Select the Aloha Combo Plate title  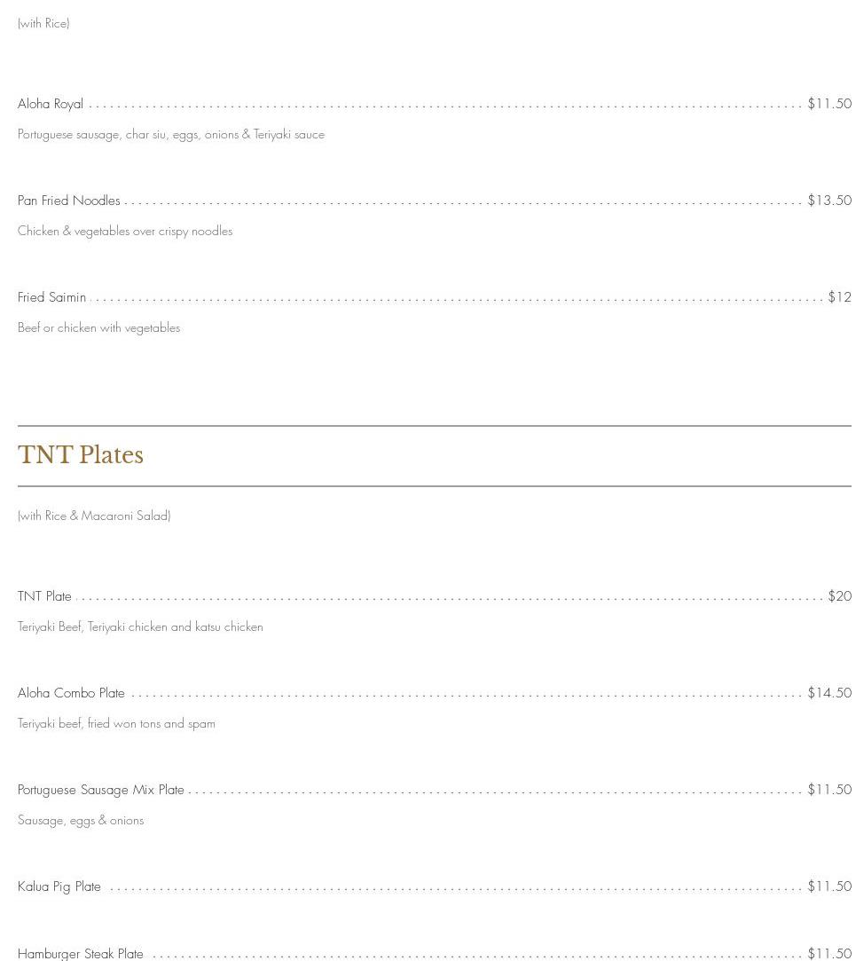click(71, 693)
